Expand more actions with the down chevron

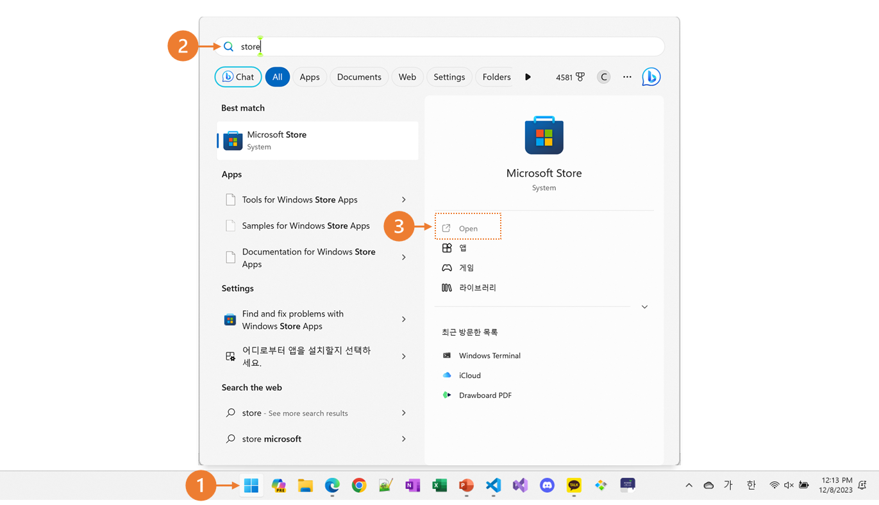coord(644,307)
